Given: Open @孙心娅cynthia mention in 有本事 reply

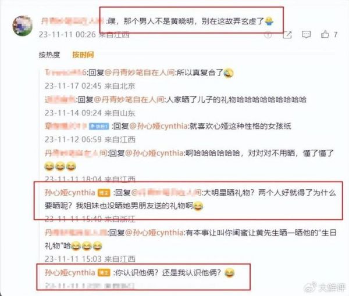Looking at the screenshot, I should 154,233.
